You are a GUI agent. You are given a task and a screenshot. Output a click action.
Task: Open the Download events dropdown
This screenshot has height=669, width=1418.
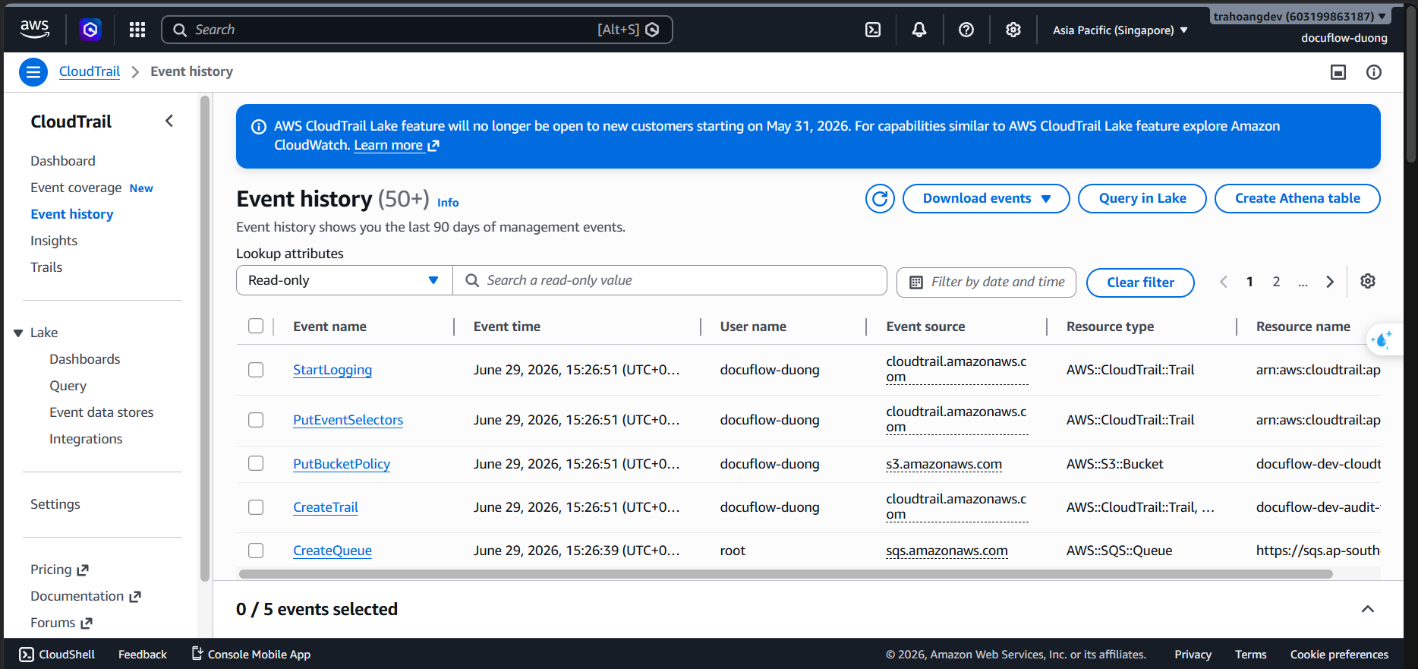point(986,199)
